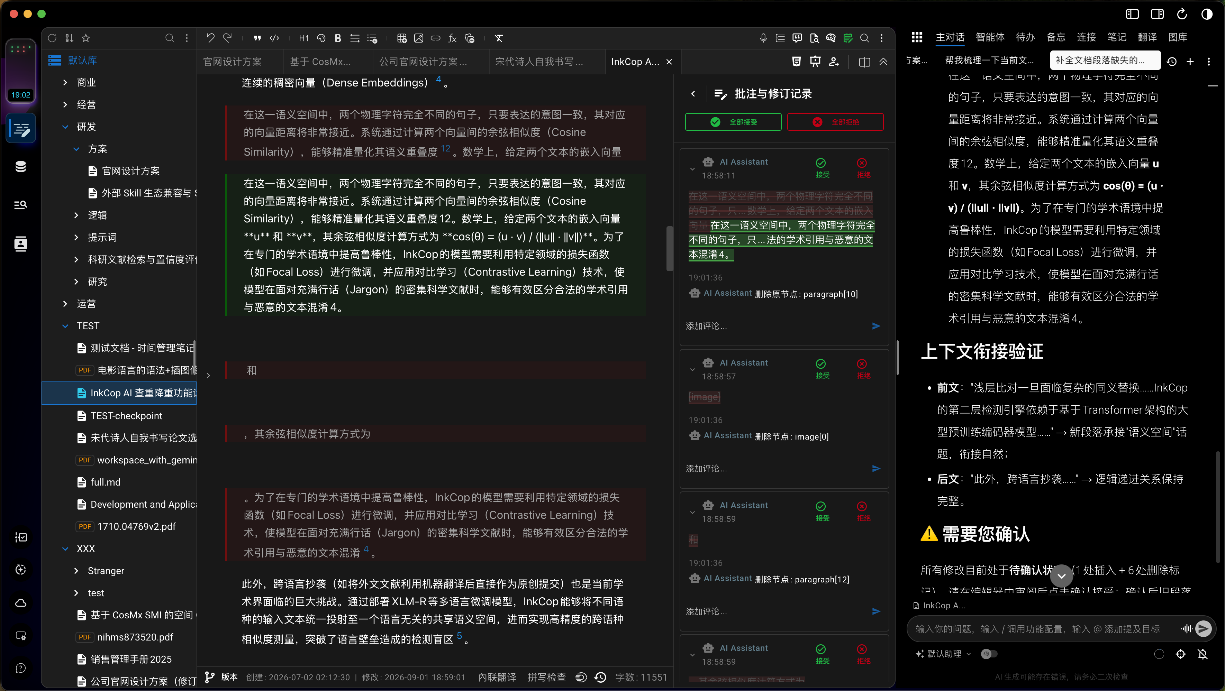Image resolution: width=1225 pixels, height=691 pixels.
Task: Insert a table with the table icon
Action: pos(402,38)
